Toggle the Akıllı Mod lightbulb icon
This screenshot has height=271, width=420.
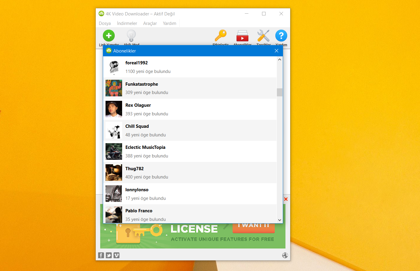(x=131, y=36)
